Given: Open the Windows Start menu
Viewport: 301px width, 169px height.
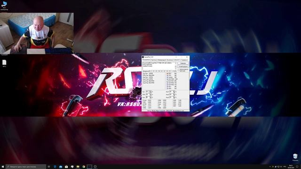Looking at the screenshot, I should click(3, 167).
